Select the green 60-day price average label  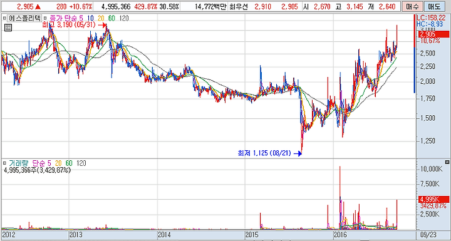click(x=111, y=18)
